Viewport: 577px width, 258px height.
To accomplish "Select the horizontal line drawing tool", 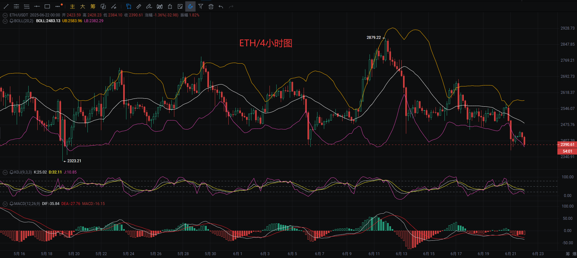I will 37,6.
